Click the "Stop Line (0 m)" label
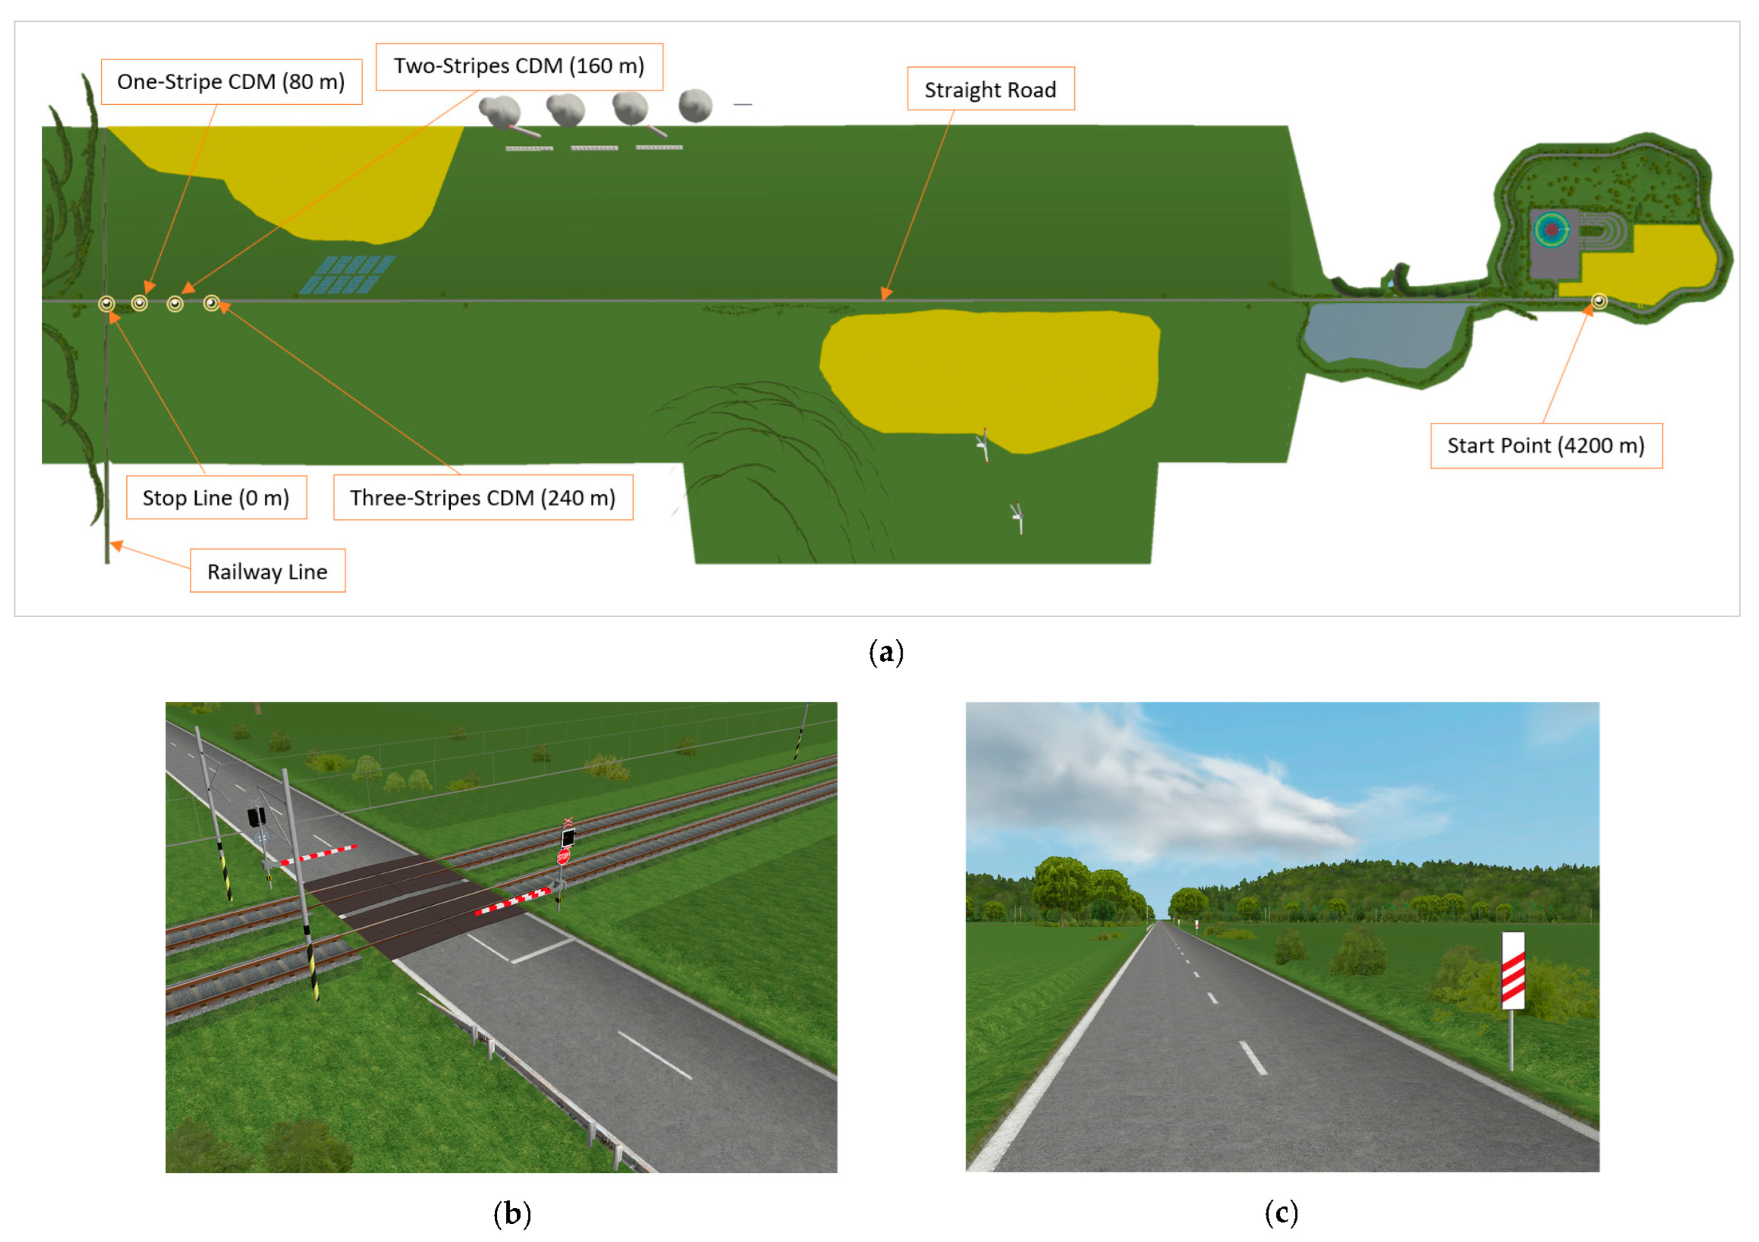This screenshot has width=1759, height=1242. [x=216, y=498]
